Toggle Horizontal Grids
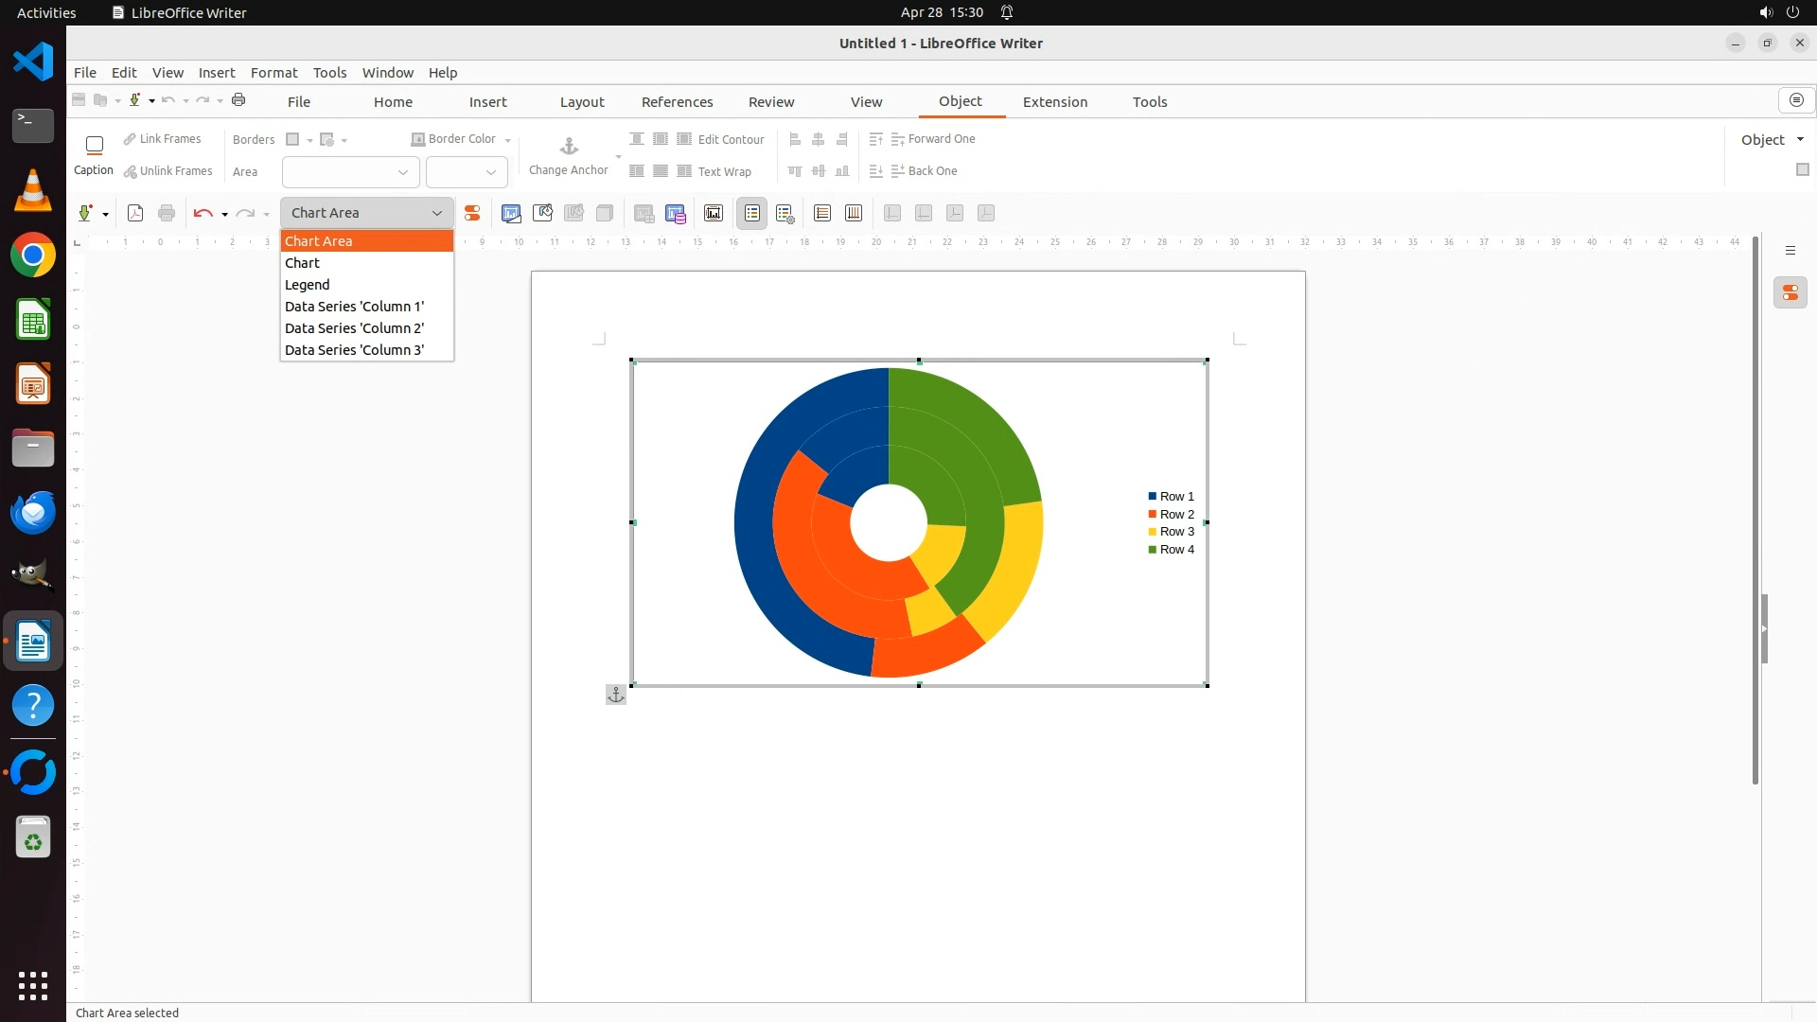Screen dimensions: 1817x1022 pyautogui.click(x=822, y=214)
